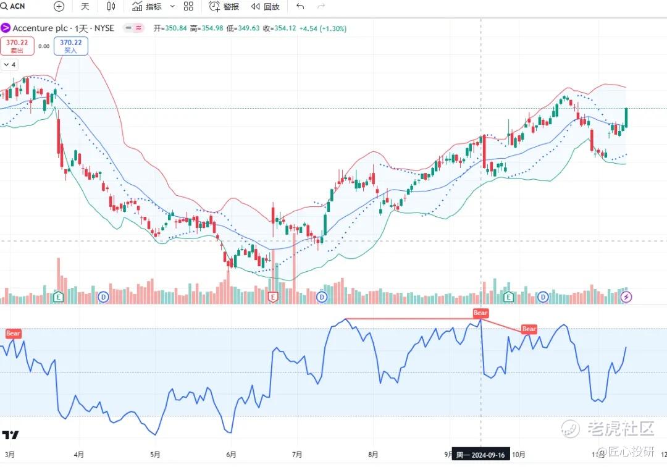The width and height of the screenshot is (667, 467).
Task: Toggle the market status pill icon
Action: point(133,28)
